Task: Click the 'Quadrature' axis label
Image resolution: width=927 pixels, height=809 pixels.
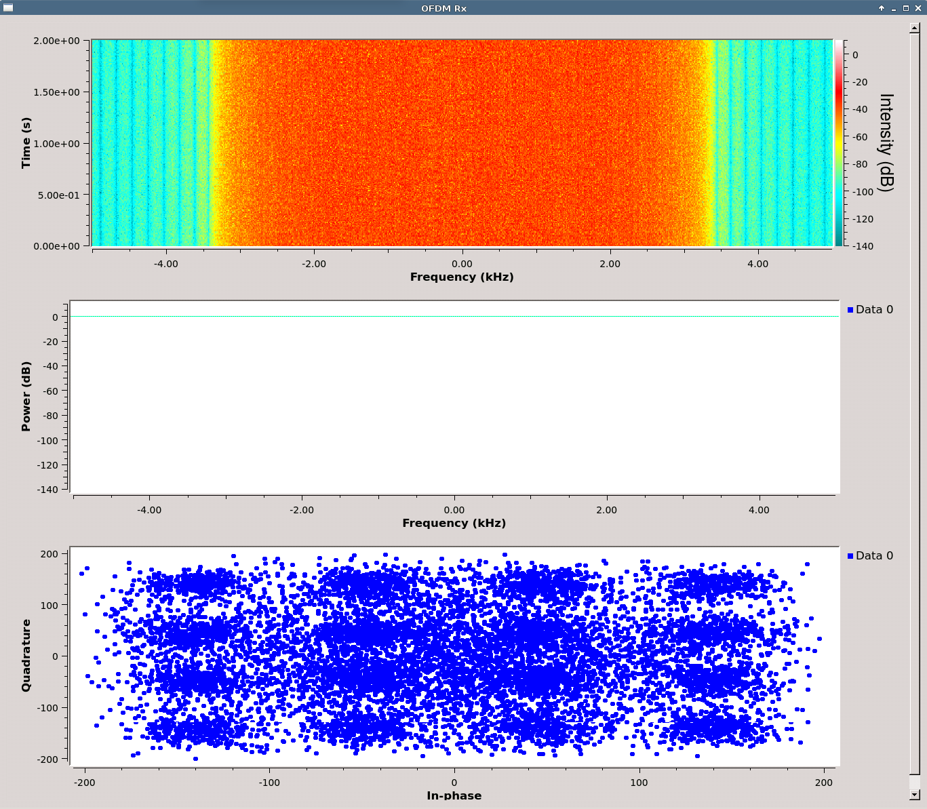Action: click(x=26, y=656)
